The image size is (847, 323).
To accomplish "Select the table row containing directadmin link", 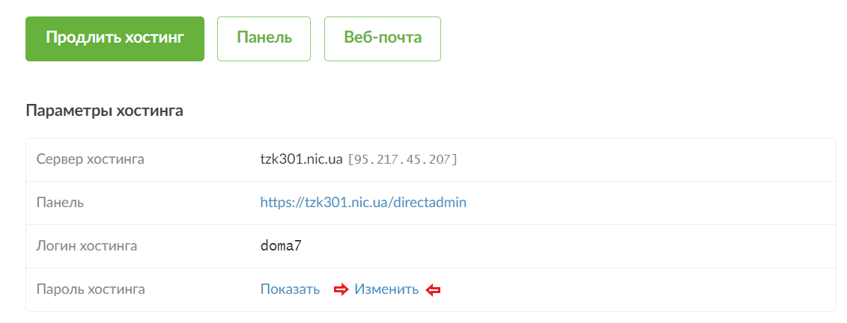I will pos(431,203).
